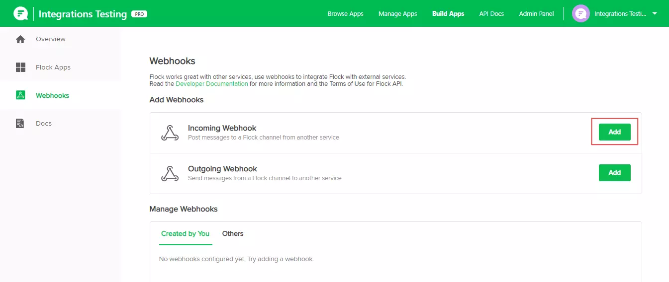Expand the team dropdown arrow in header

pos(654,13)
